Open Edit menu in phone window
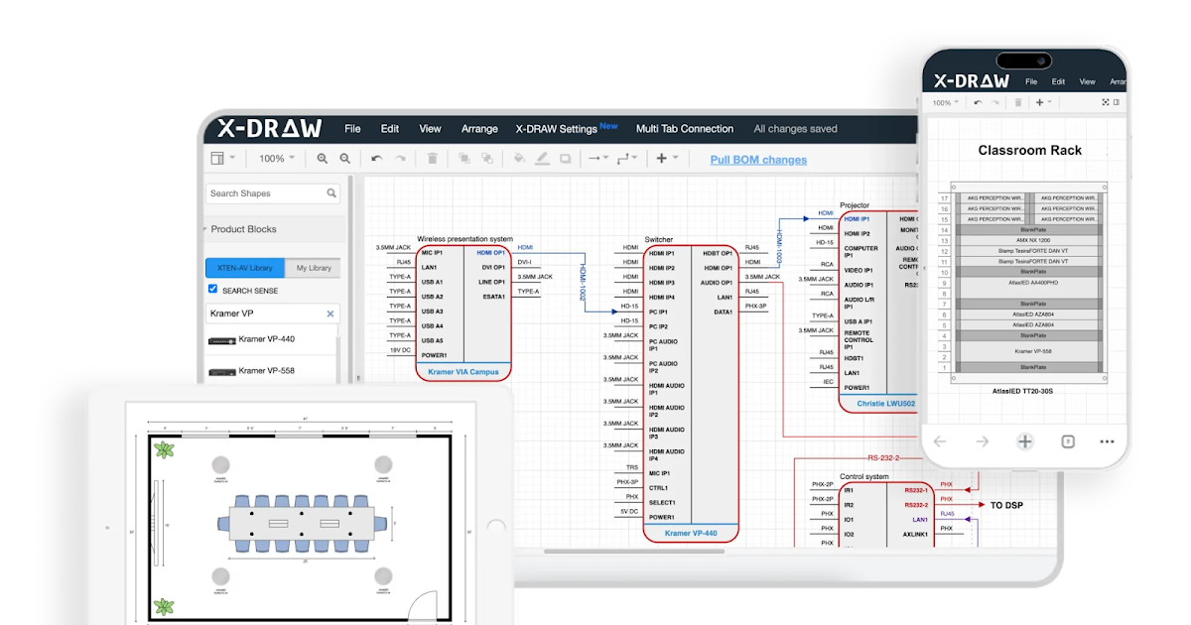The width and height of the screenshot is (1191, 625). (x=1059, y=81)
